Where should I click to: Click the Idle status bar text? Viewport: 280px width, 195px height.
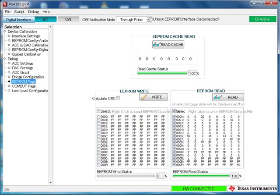[7, 189]
